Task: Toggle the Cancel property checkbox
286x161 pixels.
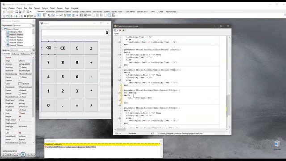Action: (x=20, y=77)
